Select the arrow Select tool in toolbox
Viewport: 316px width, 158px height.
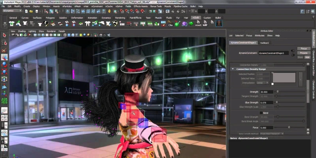click(4, 35)
